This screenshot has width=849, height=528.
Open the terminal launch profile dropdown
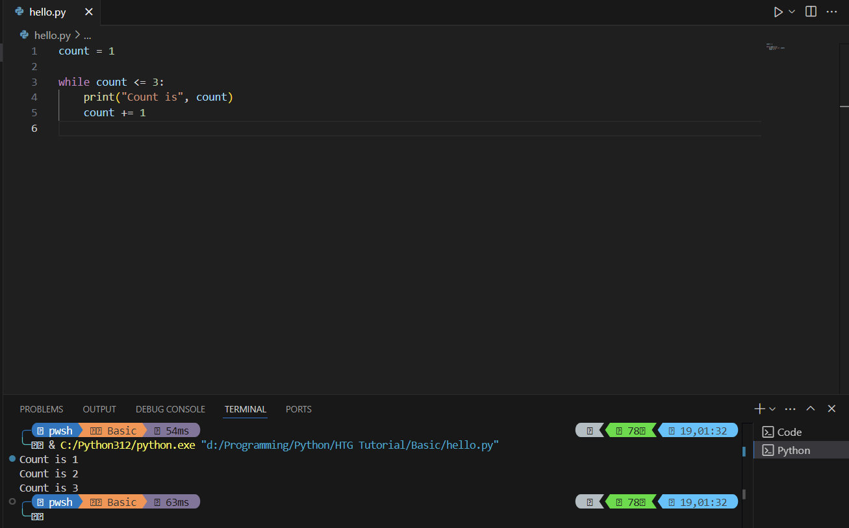pos(772,409)
